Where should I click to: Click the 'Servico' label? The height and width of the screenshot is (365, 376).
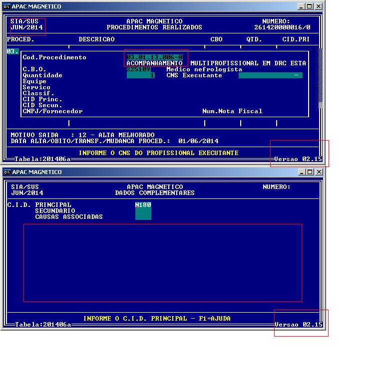[x=36, y=87]
